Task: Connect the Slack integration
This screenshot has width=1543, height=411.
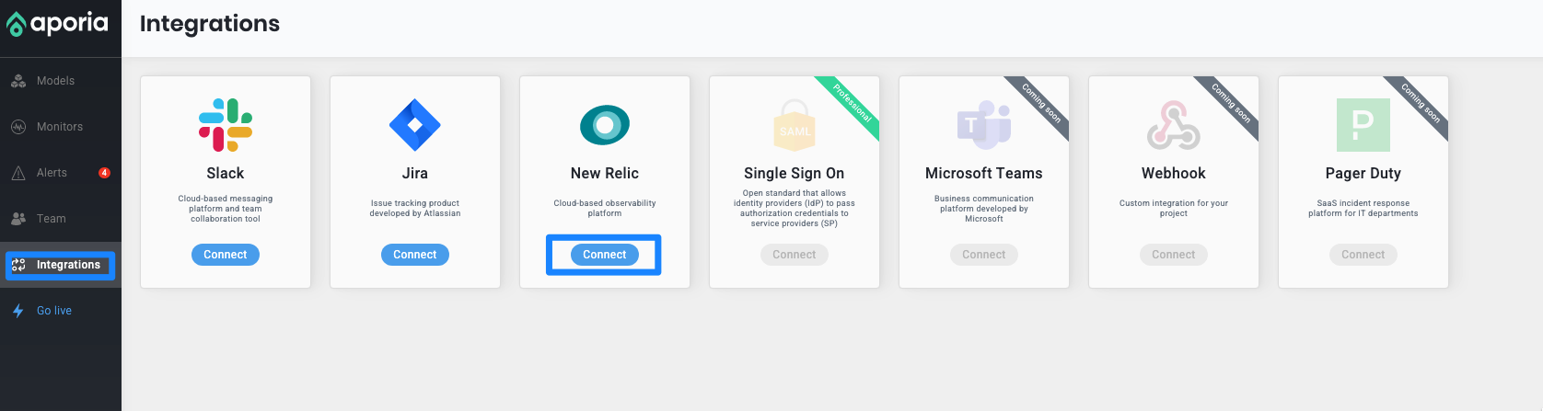Action: (226, 255)
